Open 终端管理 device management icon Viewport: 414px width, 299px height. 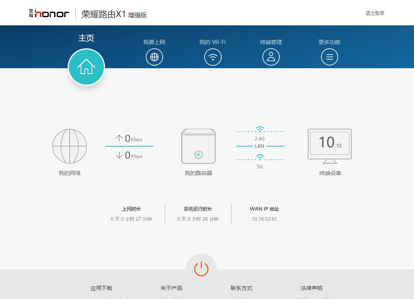pyautogui.click(x=271, y=57)
